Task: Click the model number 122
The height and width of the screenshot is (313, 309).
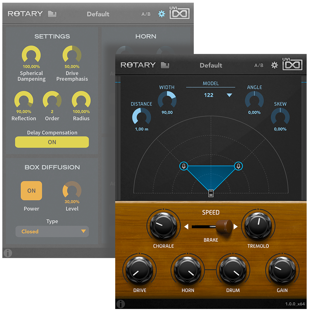Action: (x=208, y=95)
